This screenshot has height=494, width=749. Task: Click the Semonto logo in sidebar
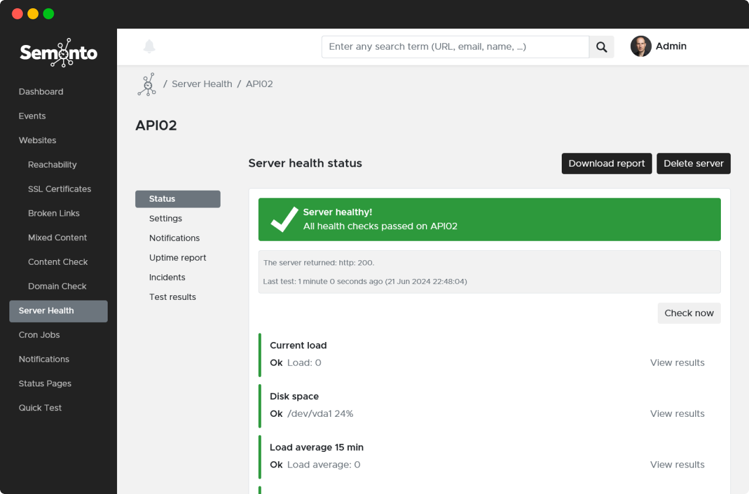59,53
